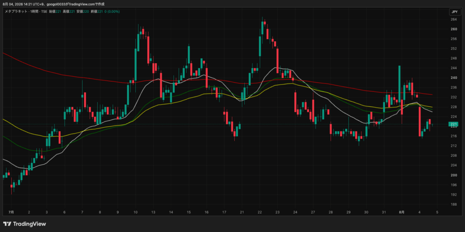Click the 260 price axis label

coord(454,30)
